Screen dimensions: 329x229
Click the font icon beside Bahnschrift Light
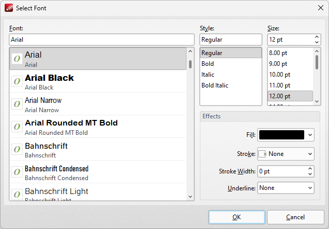pos(17,195)
